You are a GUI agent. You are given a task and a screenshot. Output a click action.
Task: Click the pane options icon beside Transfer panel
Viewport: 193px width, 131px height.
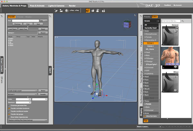pyautogui.click(x=50, y=16)
